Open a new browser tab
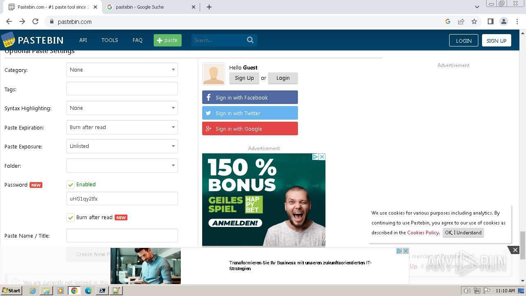Screen dimensions: 526x296 coord(209,7)
